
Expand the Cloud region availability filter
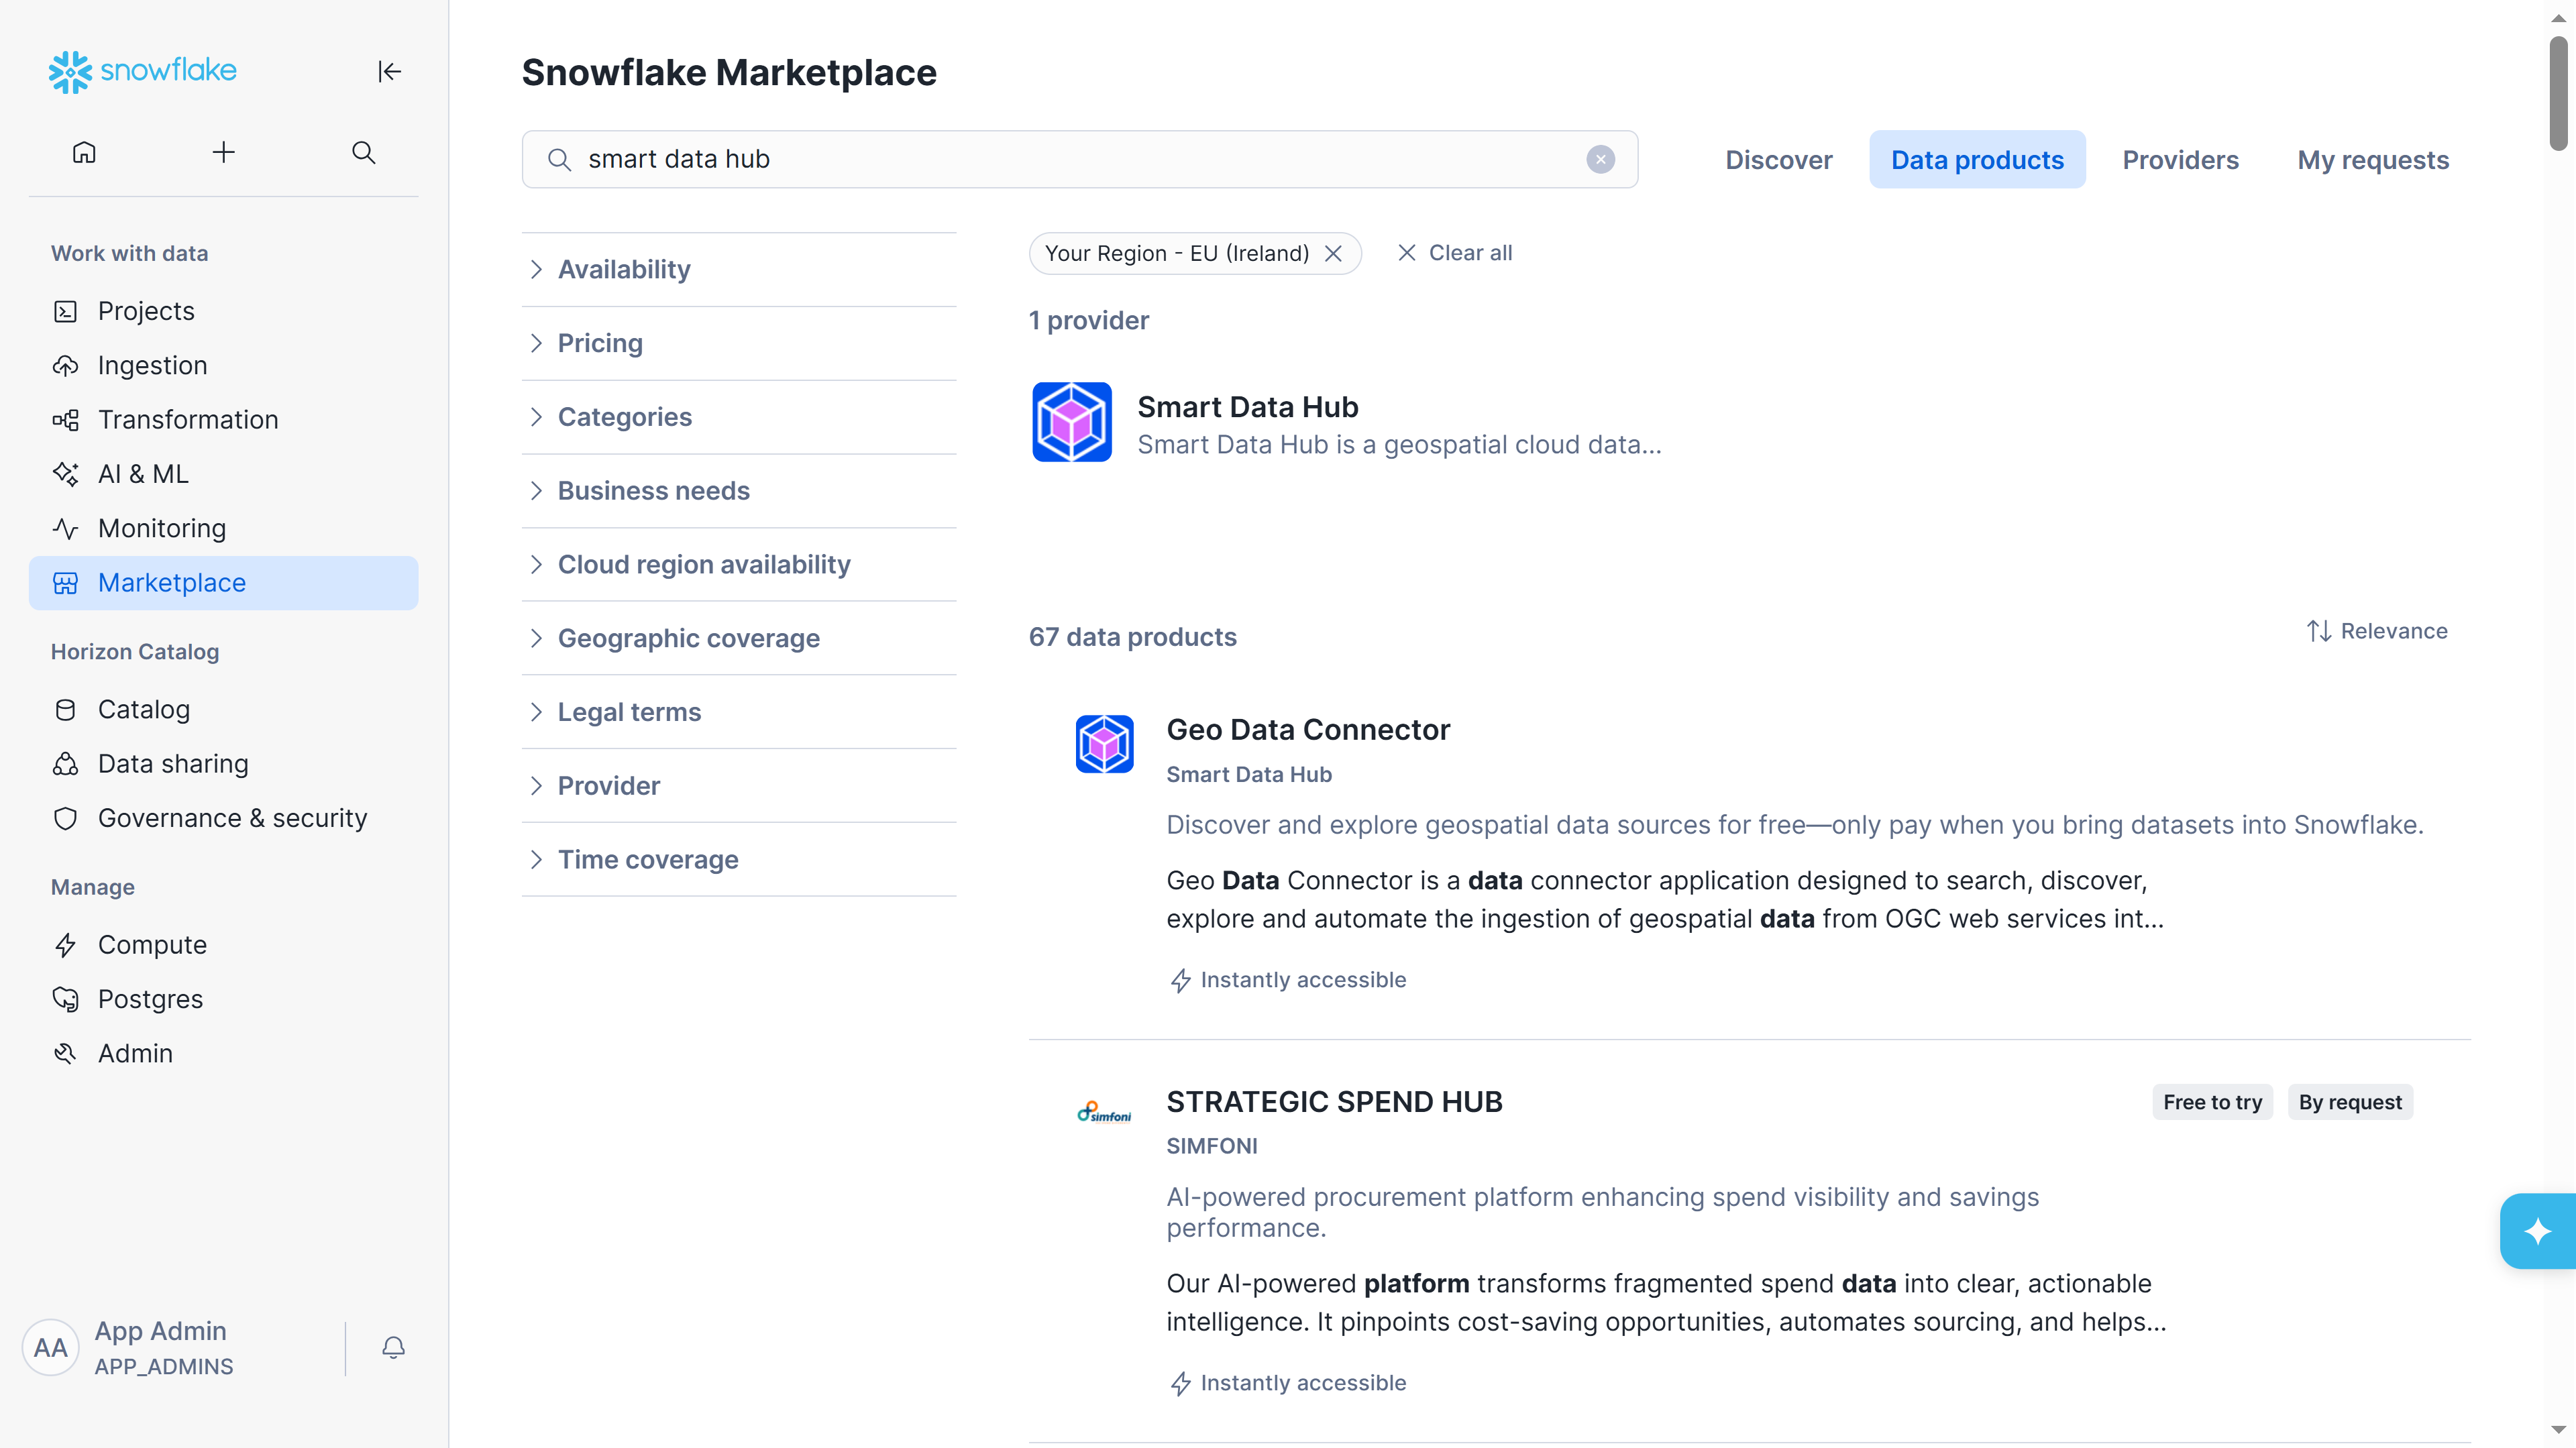click(739, 565)
